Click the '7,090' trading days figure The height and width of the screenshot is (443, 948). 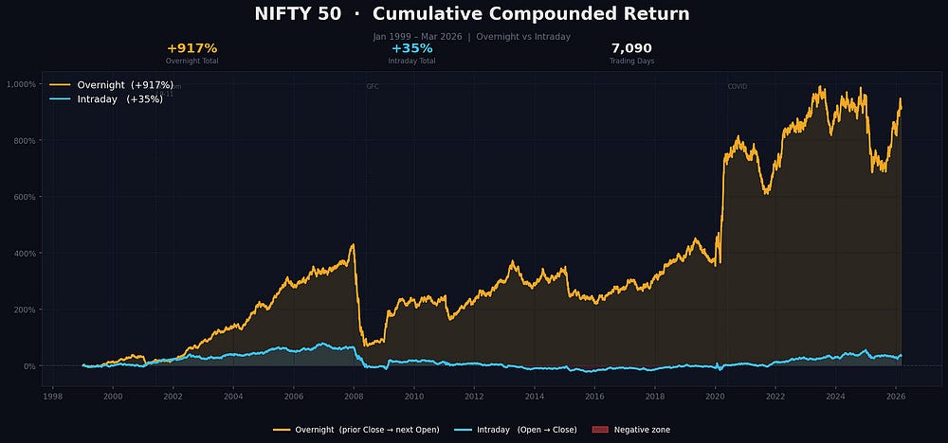point(631,48)
